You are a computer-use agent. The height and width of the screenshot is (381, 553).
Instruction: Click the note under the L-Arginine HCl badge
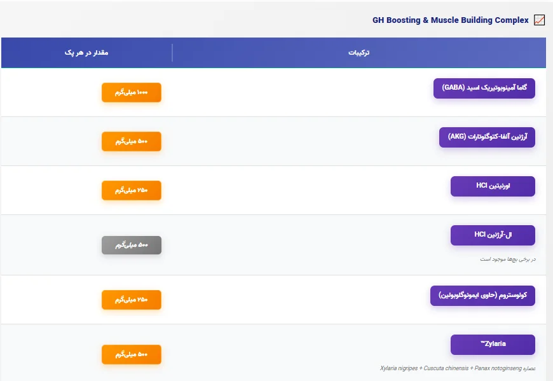tap(508, 260)
